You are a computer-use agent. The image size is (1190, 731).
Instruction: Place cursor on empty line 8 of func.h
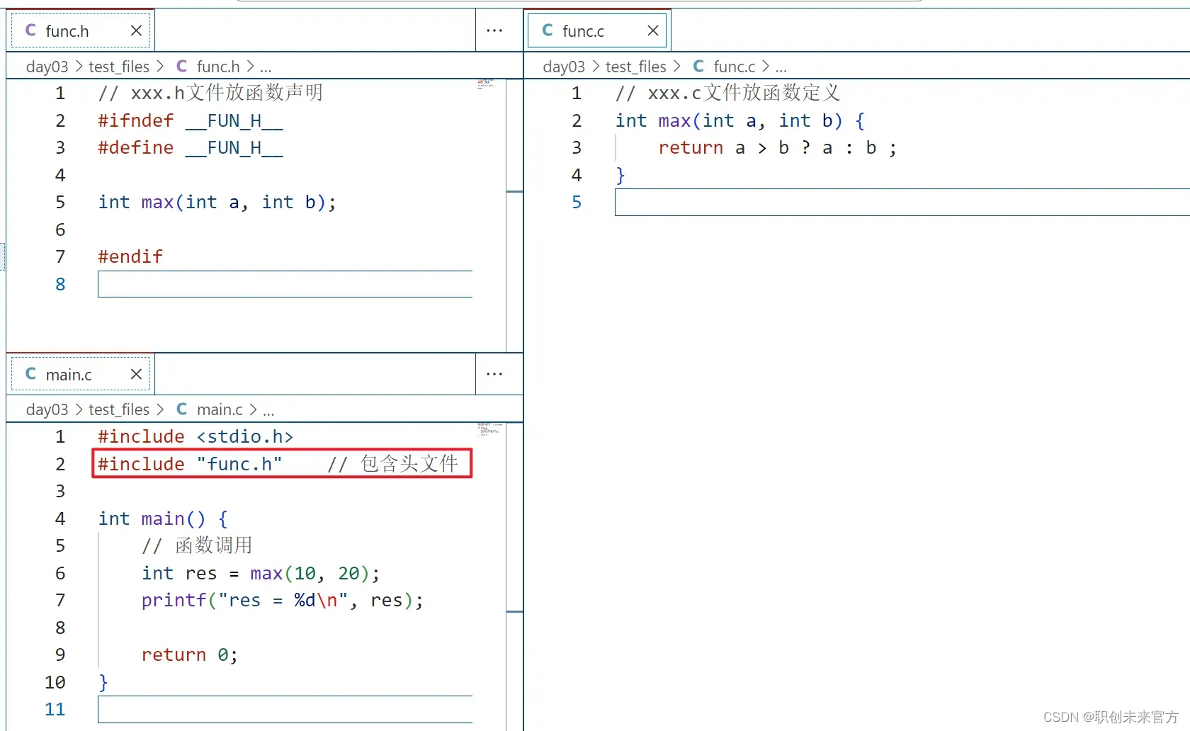pos(285,284)
